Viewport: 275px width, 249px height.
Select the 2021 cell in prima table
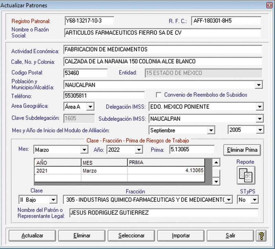point(58,171)
